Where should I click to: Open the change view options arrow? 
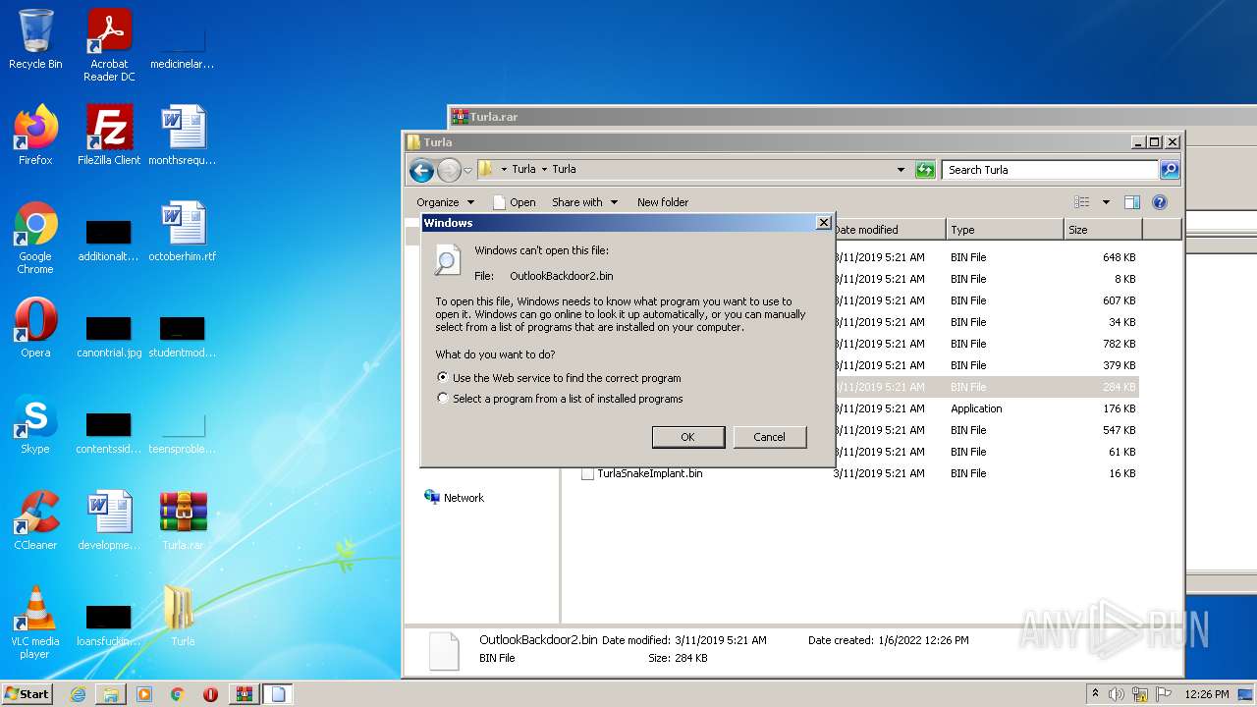point(1105,202)
